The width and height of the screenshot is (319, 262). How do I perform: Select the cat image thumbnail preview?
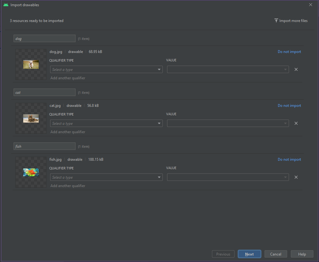tap(31, 118)
